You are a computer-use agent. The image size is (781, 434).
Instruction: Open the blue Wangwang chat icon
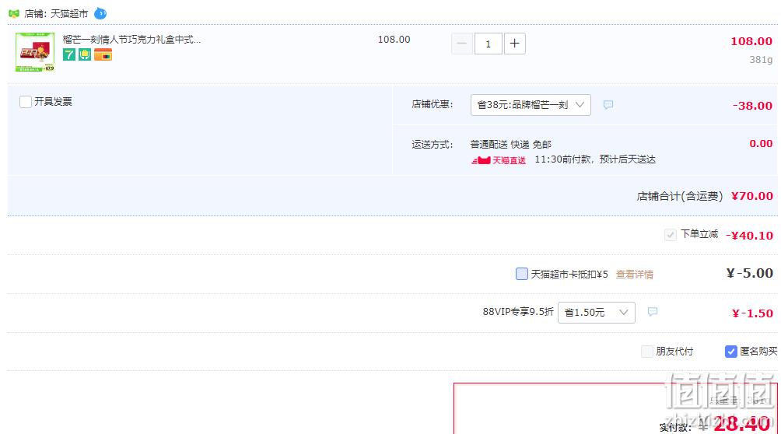click(x=100, y=13)
